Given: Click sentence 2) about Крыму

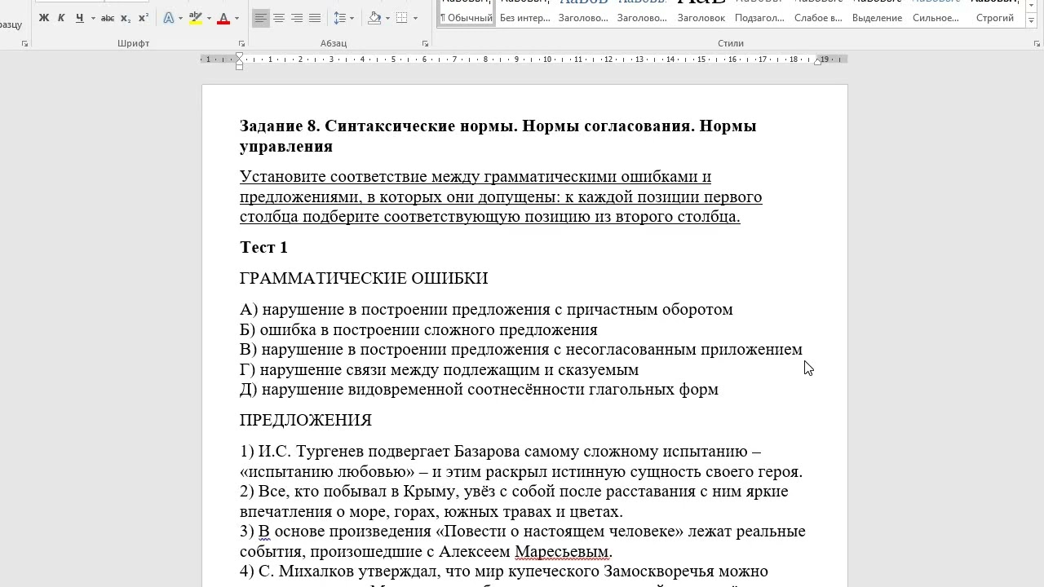Looking at the screenshot, I should click(514, 501).
